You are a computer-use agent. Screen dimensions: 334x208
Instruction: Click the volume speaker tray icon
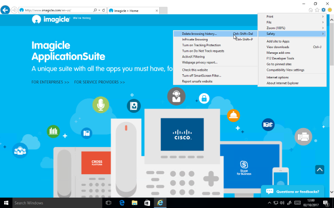(x=282, y=203)
